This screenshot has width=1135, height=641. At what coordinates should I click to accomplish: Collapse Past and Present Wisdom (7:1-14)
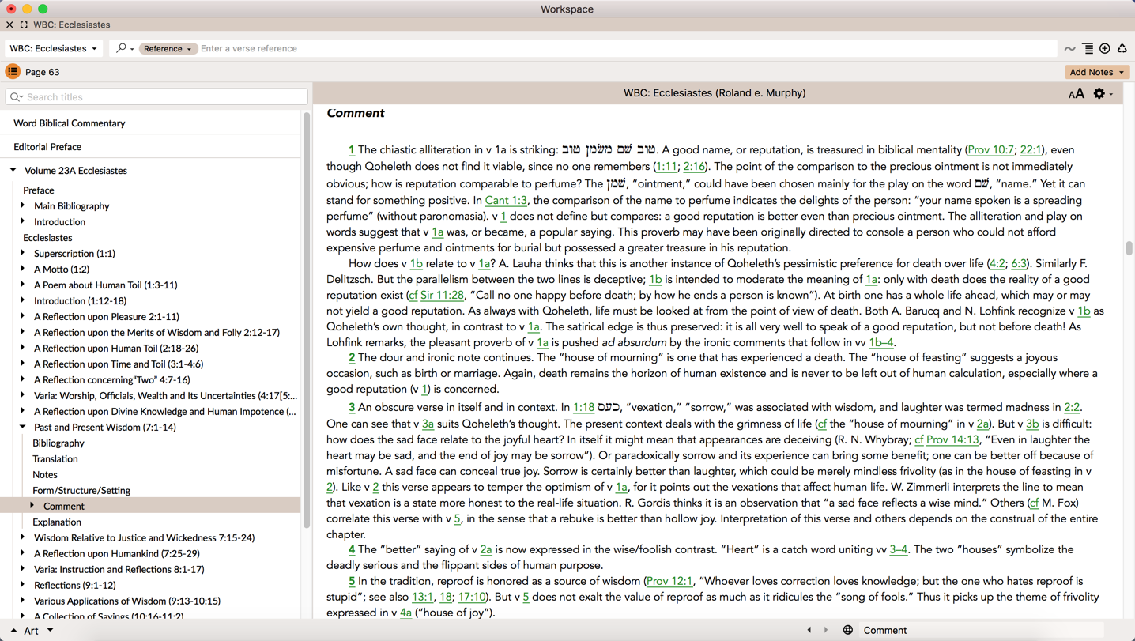tap(23, 427)
